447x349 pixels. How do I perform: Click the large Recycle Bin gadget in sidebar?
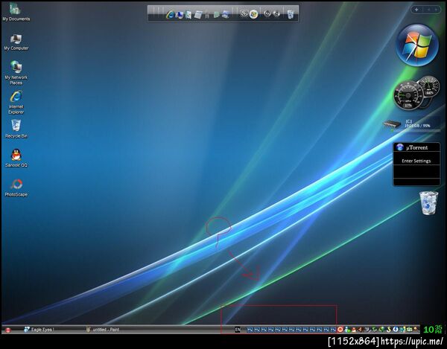[x=428, y=203]
